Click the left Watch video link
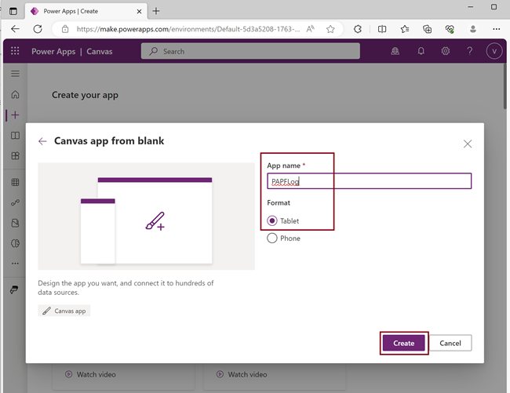The height and width of the screenshot is (393, 510). [x=90, y=374]
